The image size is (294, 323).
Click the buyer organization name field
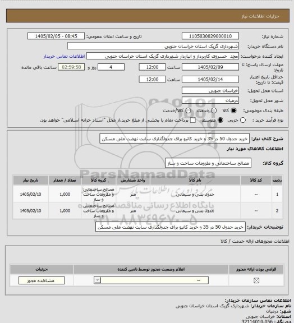coord(153,46)
